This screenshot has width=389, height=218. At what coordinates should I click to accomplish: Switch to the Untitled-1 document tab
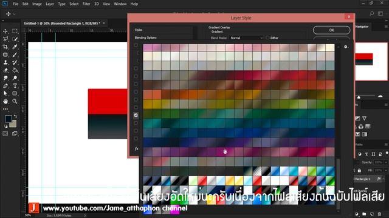62,23
